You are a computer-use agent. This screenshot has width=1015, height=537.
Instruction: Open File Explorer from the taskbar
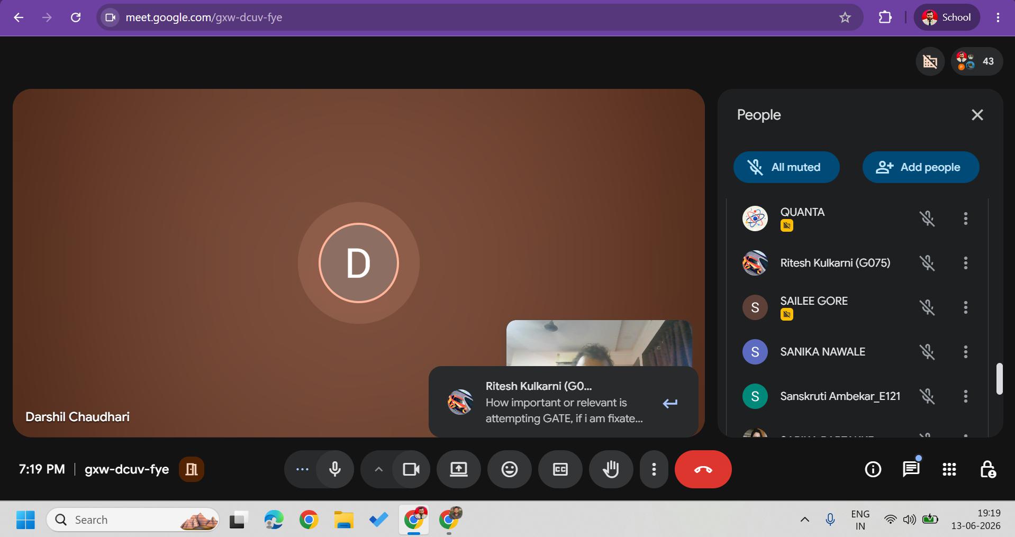click(x=343, y=520)
